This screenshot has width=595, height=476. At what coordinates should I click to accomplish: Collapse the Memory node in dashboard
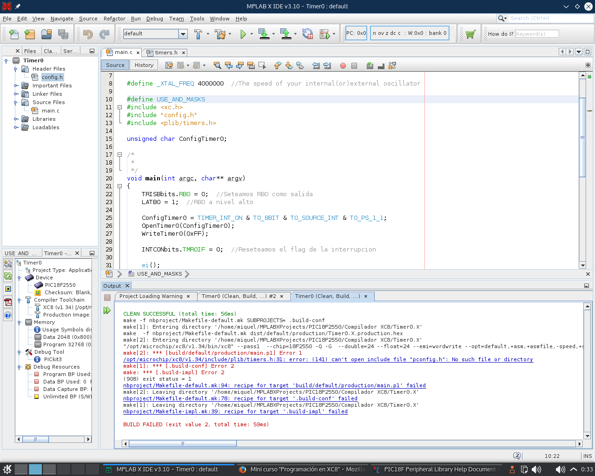tap(19, 322)
